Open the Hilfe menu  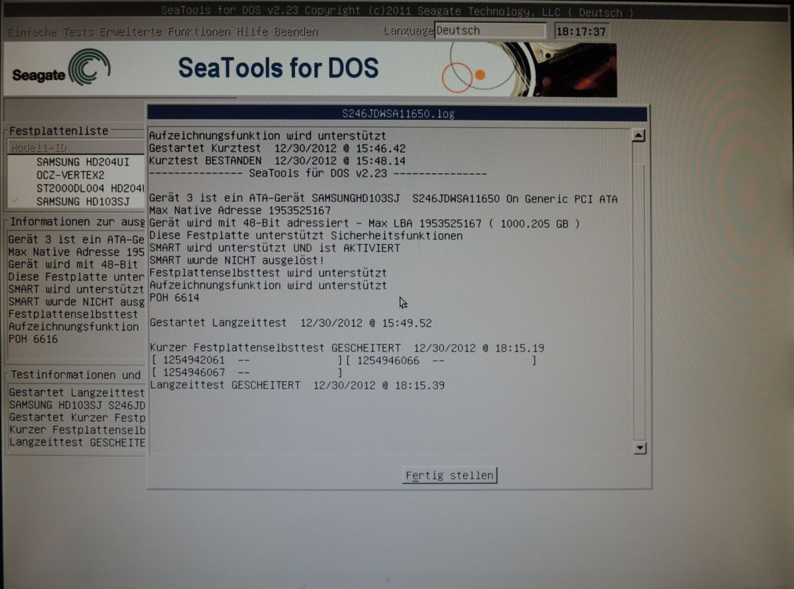pyautogui.click(x=251, y=32)
